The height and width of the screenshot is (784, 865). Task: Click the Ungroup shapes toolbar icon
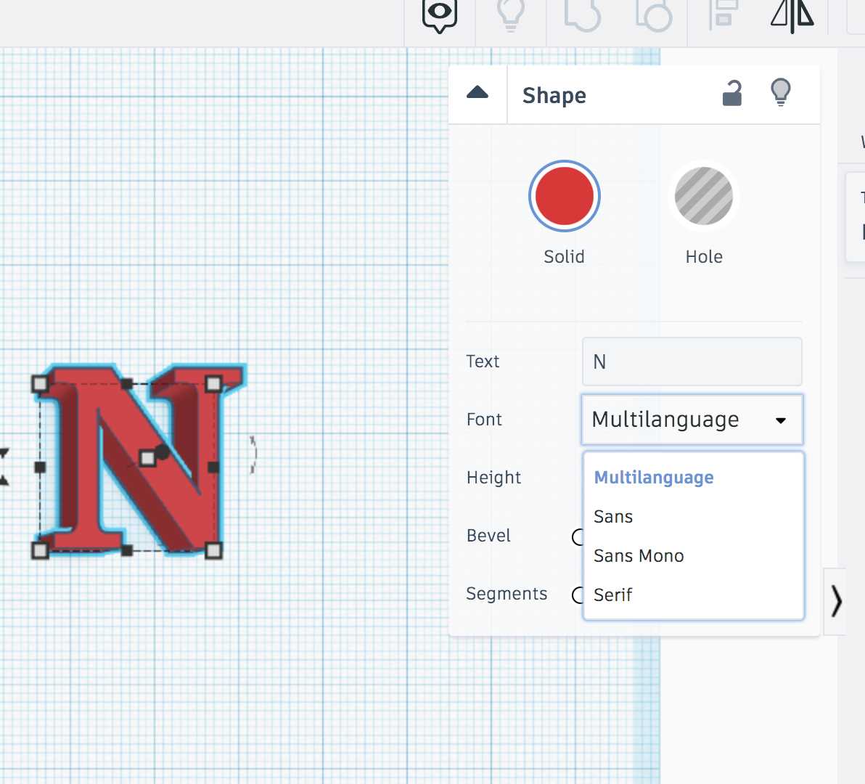tap(654, 15)
